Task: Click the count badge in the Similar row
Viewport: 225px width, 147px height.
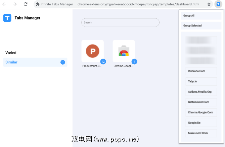Action: [63, 62]
